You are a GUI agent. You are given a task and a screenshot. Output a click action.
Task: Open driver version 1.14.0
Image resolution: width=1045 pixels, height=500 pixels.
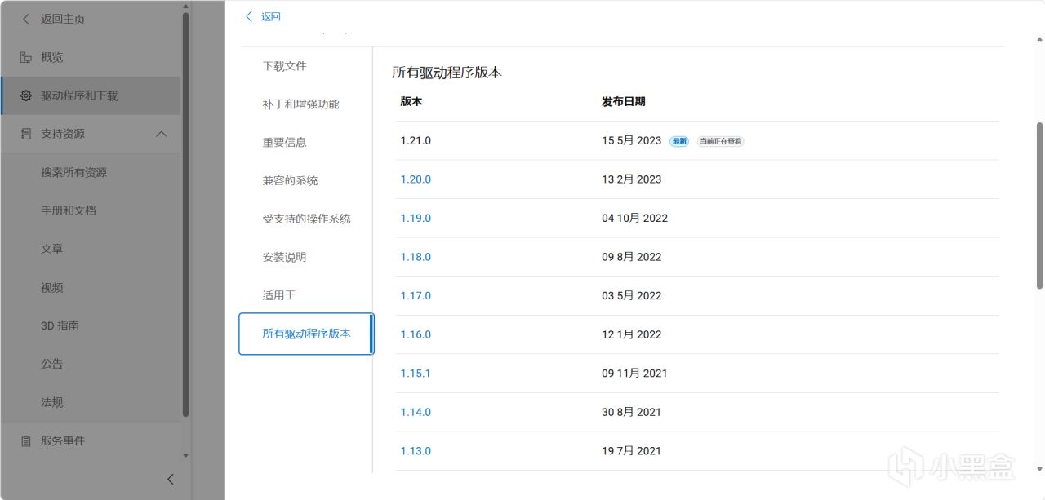416,412
